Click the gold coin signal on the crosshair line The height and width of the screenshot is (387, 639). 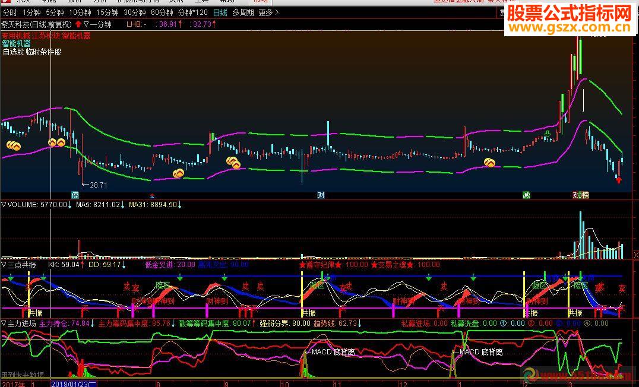tap(52, 142)
